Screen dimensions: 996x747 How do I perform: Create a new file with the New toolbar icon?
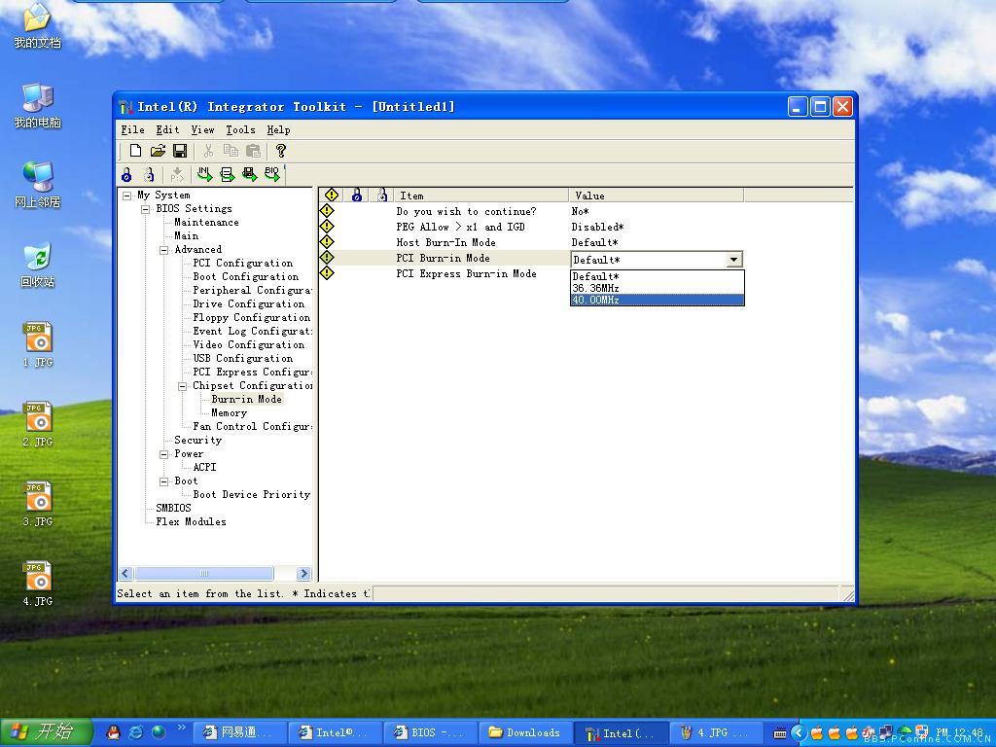[x=134, y=151]
